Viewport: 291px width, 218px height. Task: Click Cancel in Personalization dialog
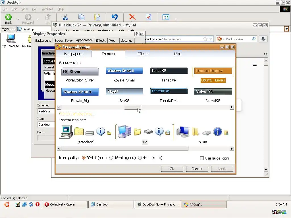(x=197, y=169)
